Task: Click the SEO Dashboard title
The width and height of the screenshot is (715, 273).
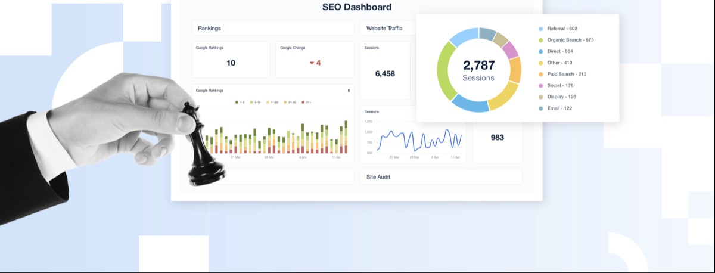Action: [x=357, y=7]
